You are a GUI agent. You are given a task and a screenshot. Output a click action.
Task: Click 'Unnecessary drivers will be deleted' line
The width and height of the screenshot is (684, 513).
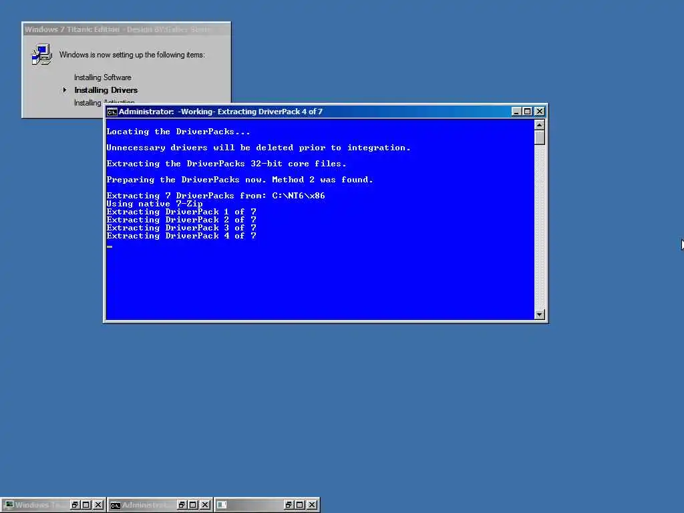click(259, 148)
